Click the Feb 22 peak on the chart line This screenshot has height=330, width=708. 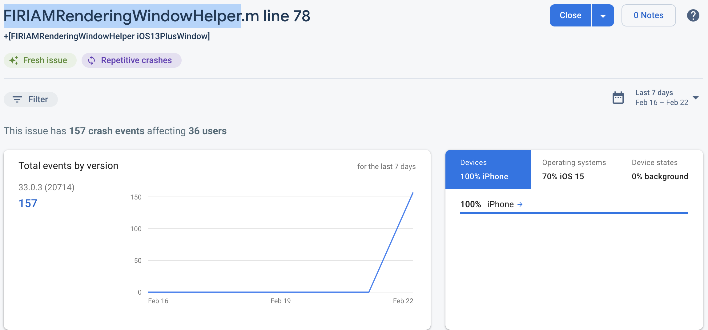(412, 193)
